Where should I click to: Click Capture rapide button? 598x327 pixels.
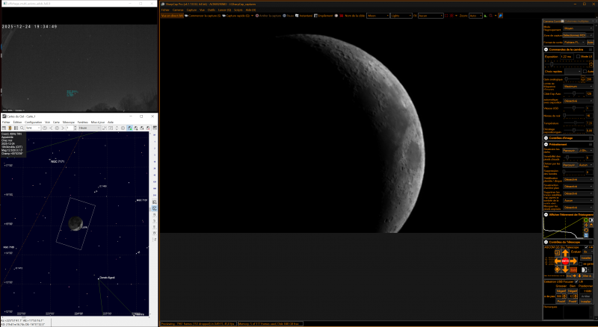point(236,16)
